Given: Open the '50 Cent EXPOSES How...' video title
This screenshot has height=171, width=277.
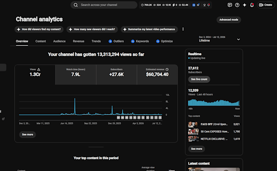Looking at the screenshot, I should point(215,132).
